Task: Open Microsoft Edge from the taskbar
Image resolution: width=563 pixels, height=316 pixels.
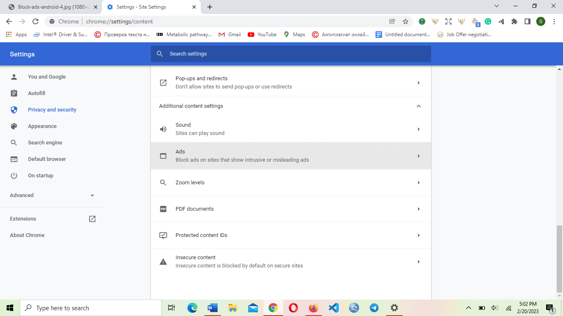Action: [192, 308]
